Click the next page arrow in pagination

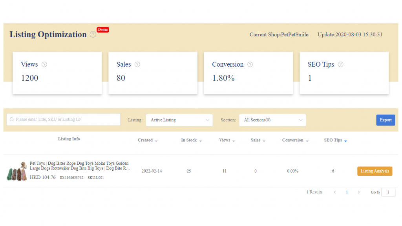point(359,192)
